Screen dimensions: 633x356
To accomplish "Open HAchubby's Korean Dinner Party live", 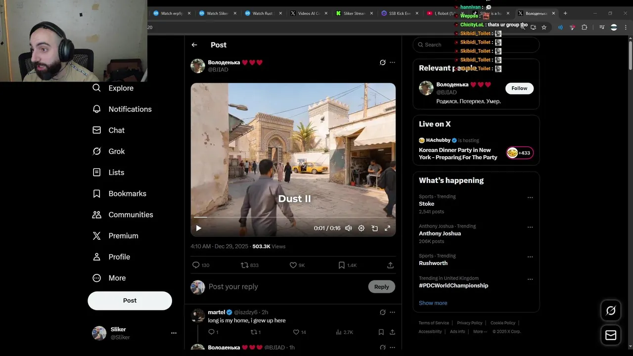I will click(458, 154).
